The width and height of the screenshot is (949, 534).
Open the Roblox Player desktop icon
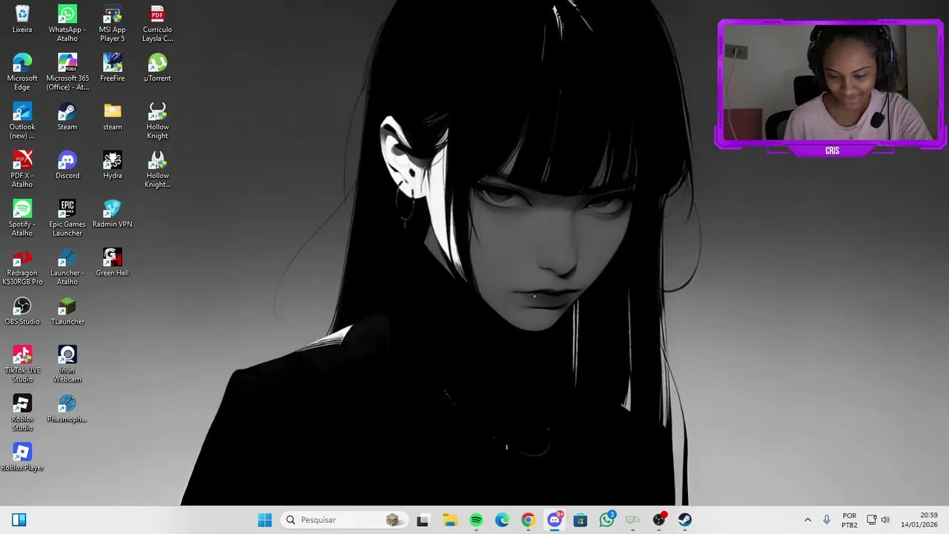point(22,457)
